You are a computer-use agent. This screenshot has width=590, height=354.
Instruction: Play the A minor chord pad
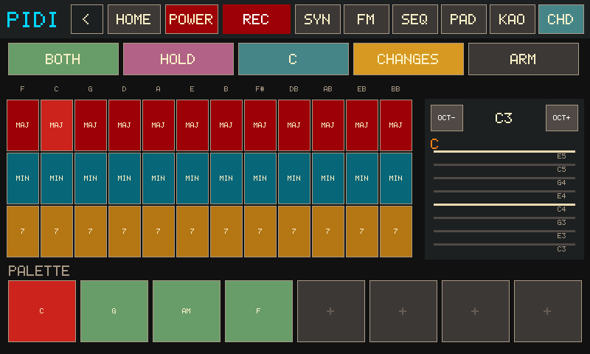coord(158,178)
